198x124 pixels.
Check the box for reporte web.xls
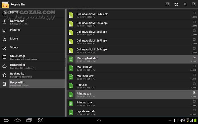tap(194, 110)
